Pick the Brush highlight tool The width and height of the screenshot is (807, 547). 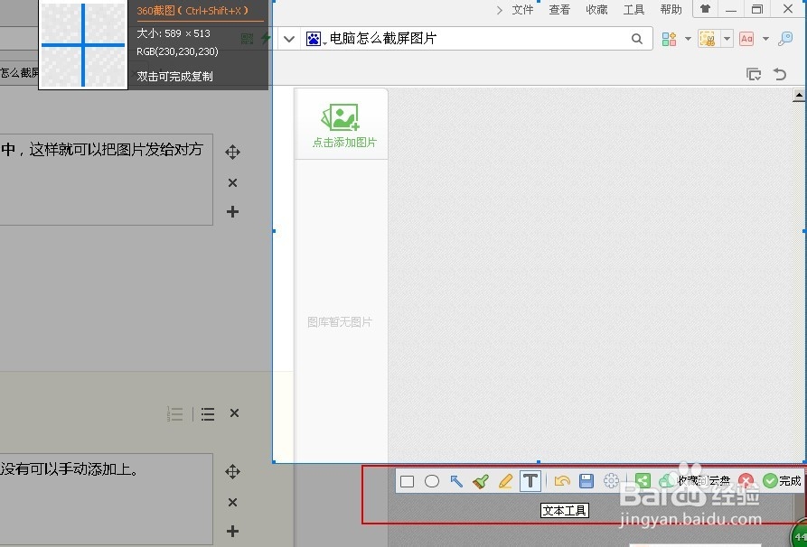480,481
